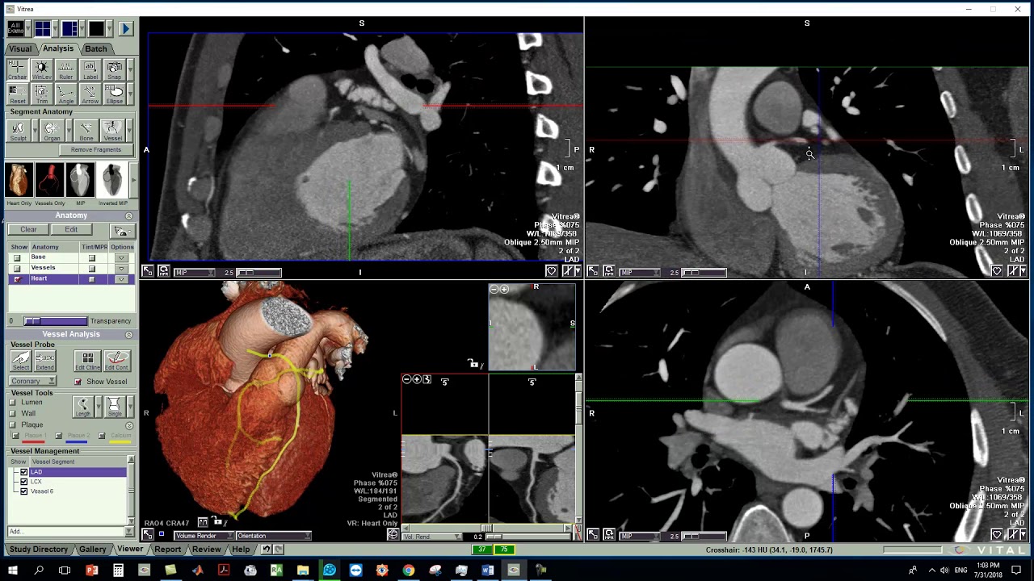The height and width of the screenshot is (581, 1034).
Task: Select the Crosshair tool
Action: 17,69
